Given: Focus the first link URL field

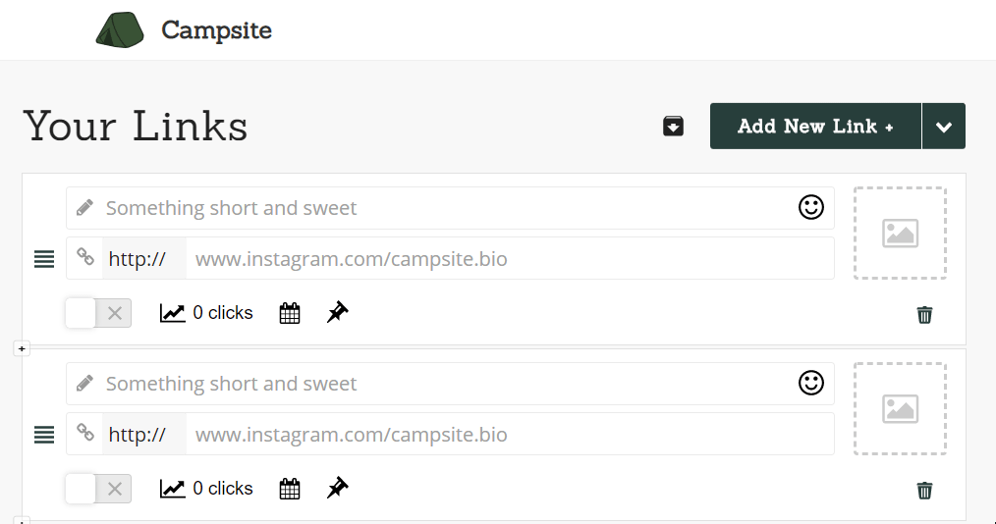Looking at the screenshot, I should coord(510,258).
